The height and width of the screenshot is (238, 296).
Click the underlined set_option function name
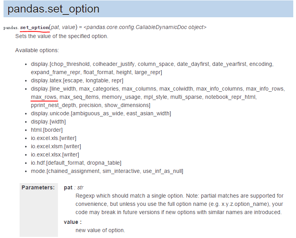tap(34, 27)
